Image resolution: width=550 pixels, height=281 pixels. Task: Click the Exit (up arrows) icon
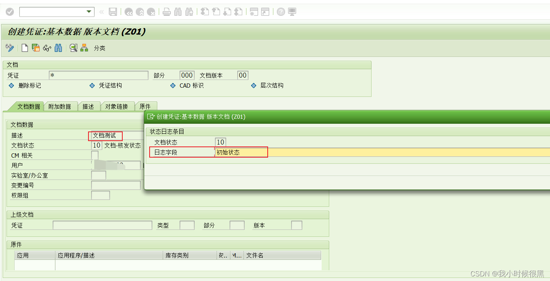pyautogui.click(x=140, y=12)
